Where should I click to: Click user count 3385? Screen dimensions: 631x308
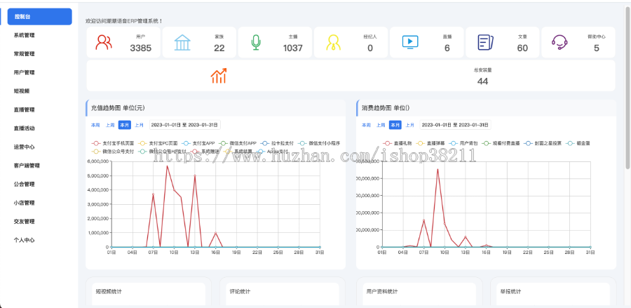(141, 48)
